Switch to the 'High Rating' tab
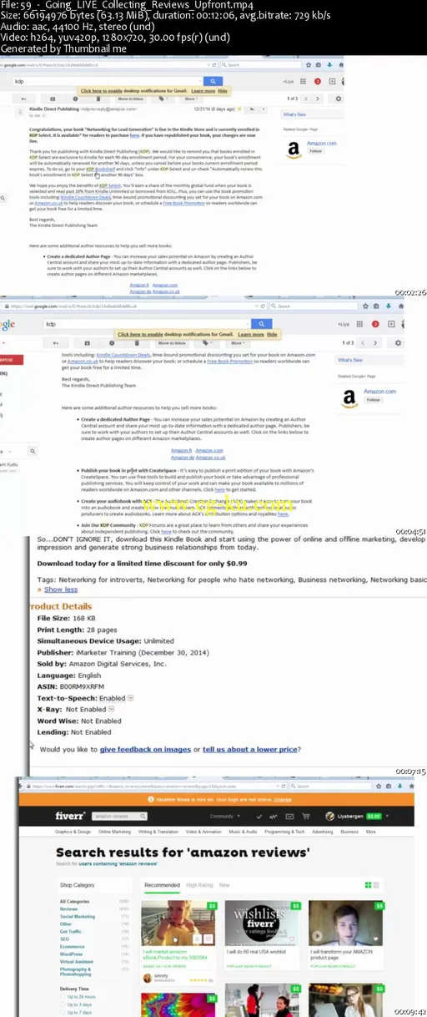This screenshot has width=427, height=1017. click(199, 884)
